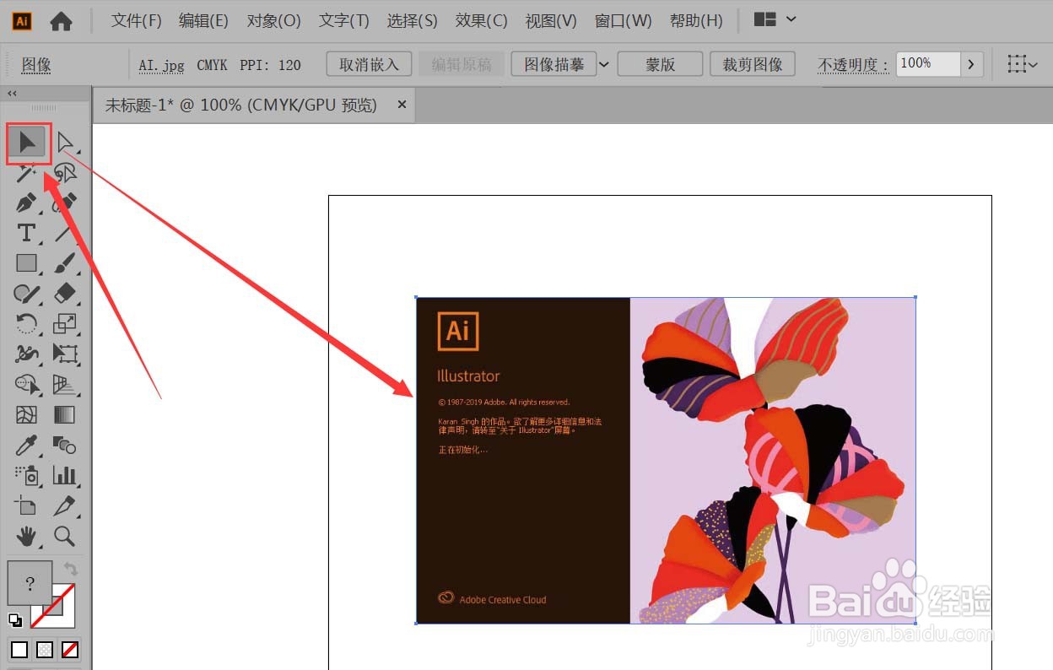This screenshot has height=670, width=1053.
Task: Select the Free Transform tool
Action: tap(66, 354)
